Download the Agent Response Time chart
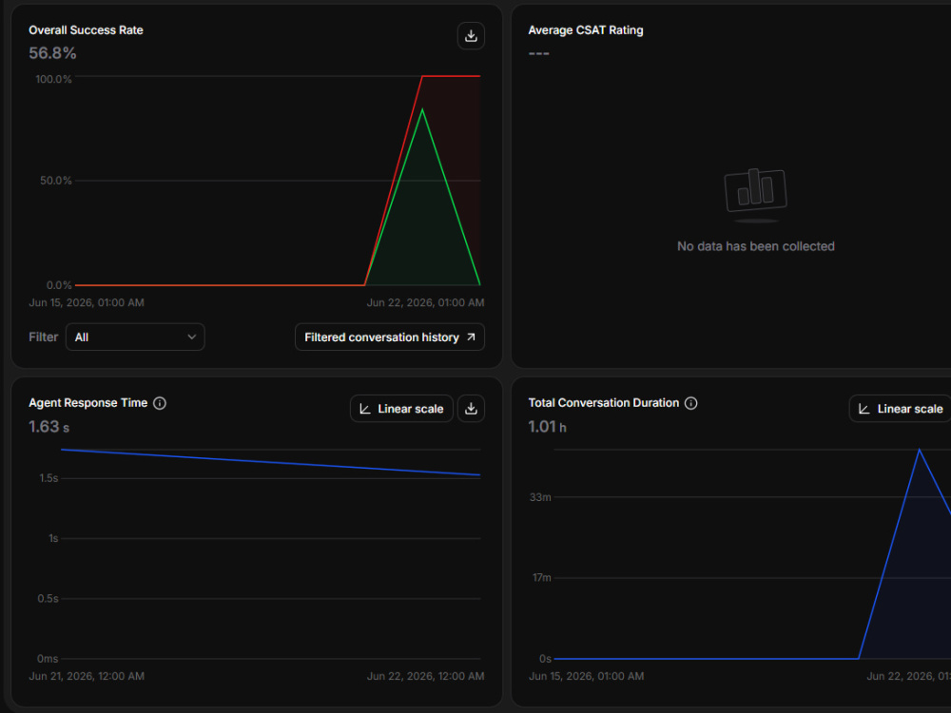Viewport: 951px width, 713px height. (471, 409)
